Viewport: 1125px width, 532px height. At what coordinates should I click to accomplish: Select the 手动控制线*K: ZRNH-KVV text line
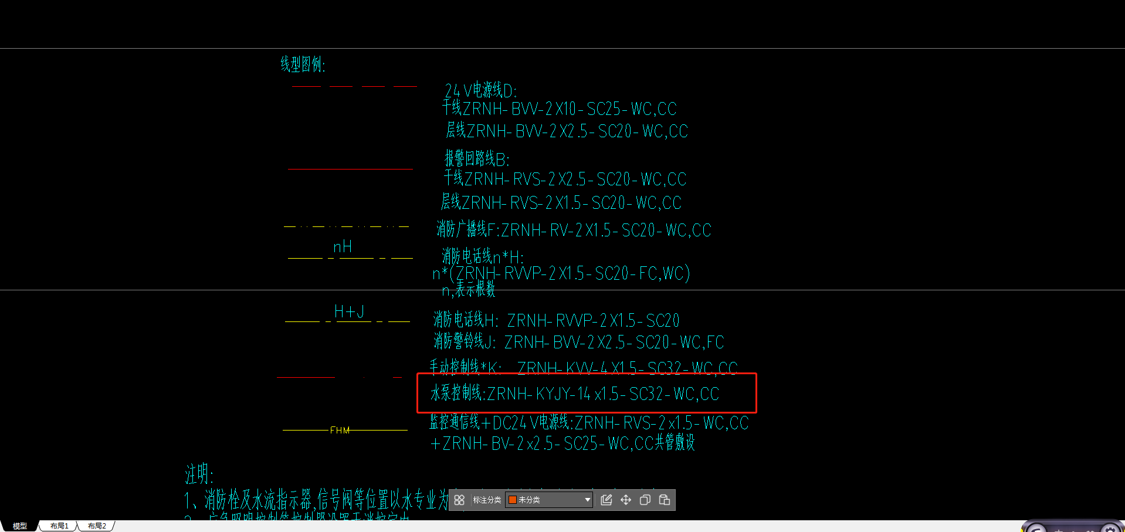(x=584, y=367)
